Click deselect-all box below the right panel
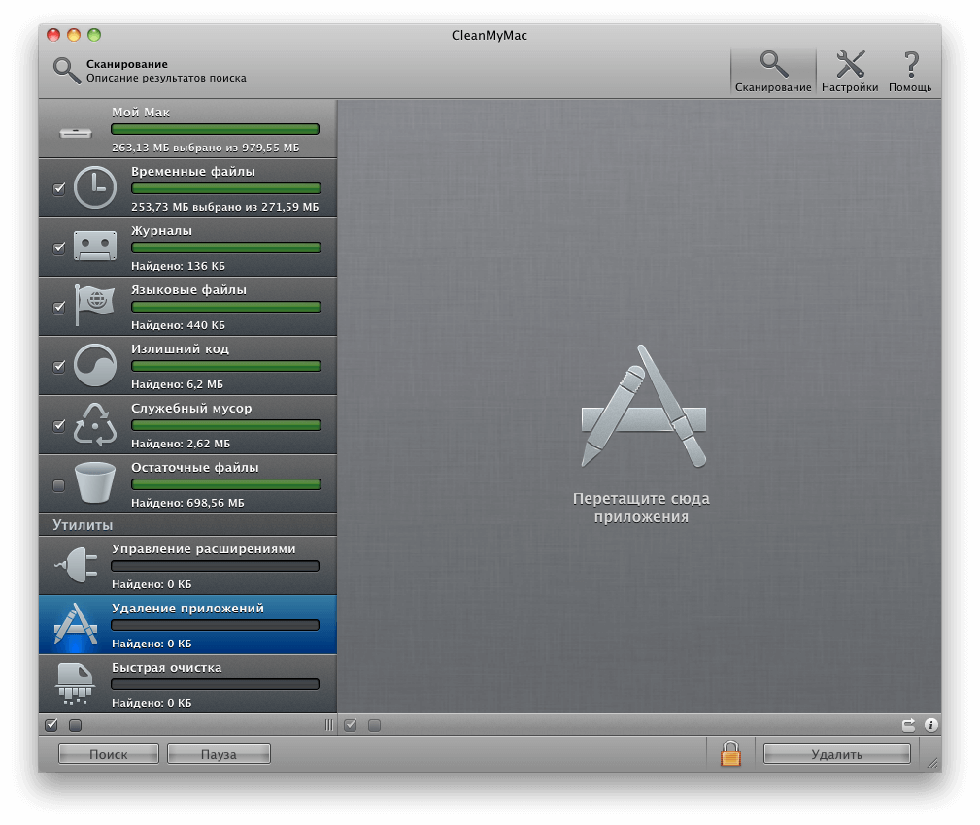 (374, 725)
